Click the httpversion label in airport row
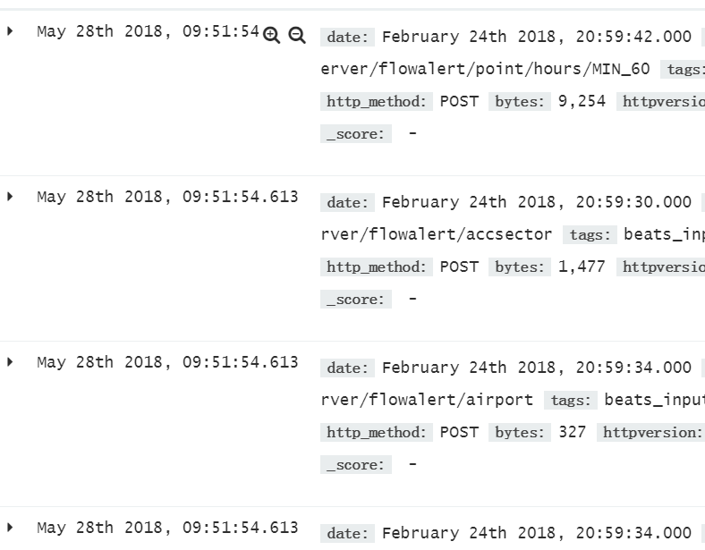Image resolution: width=705 pixels, height=550 pixels. (x=652, y=432)
